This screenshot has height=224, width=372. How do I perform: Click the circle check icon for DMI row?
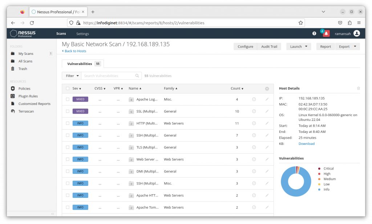pyautogui.click(x=254, y=171)
